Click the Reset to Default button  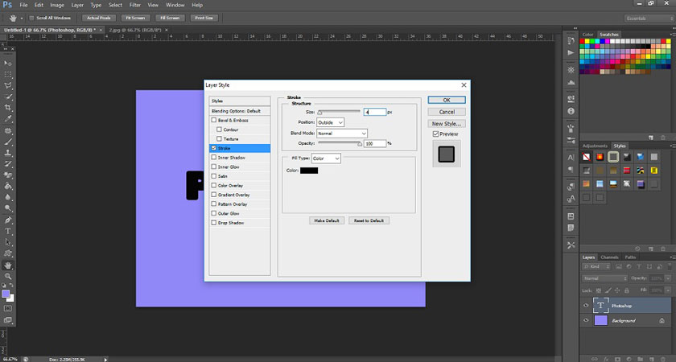(369, 220)
